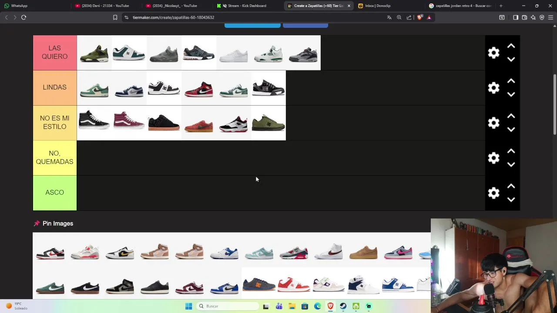Open Leo AI sparkle icon
This screenshot has width=557, height=313.
pos(533,17)
